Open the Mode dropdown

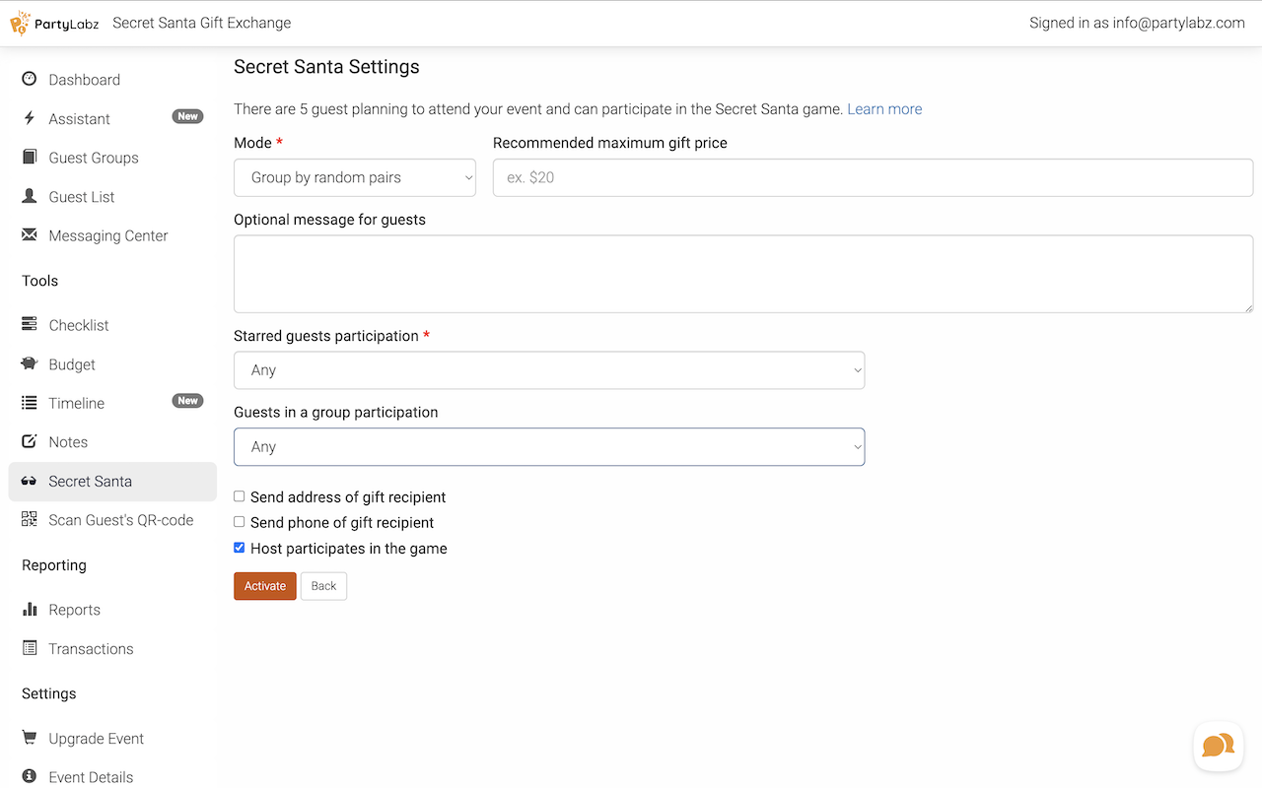point(355,178)
